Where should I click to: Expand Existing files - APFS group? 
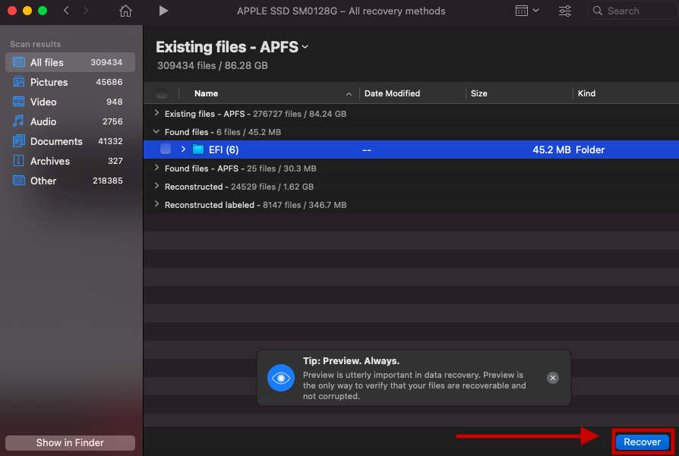tap(156, 113)
